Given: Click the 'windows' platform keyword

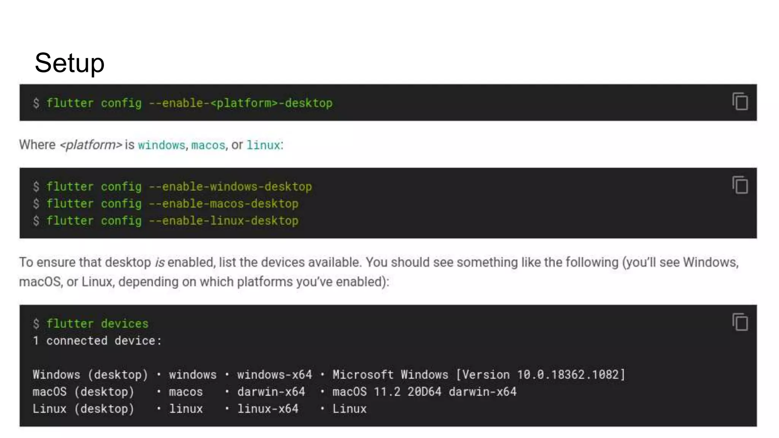Looking at the screenshot, I should [161, 145].
